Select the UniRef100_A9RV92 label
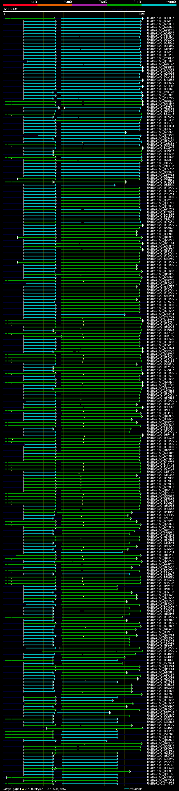 (x=161, y=52)
